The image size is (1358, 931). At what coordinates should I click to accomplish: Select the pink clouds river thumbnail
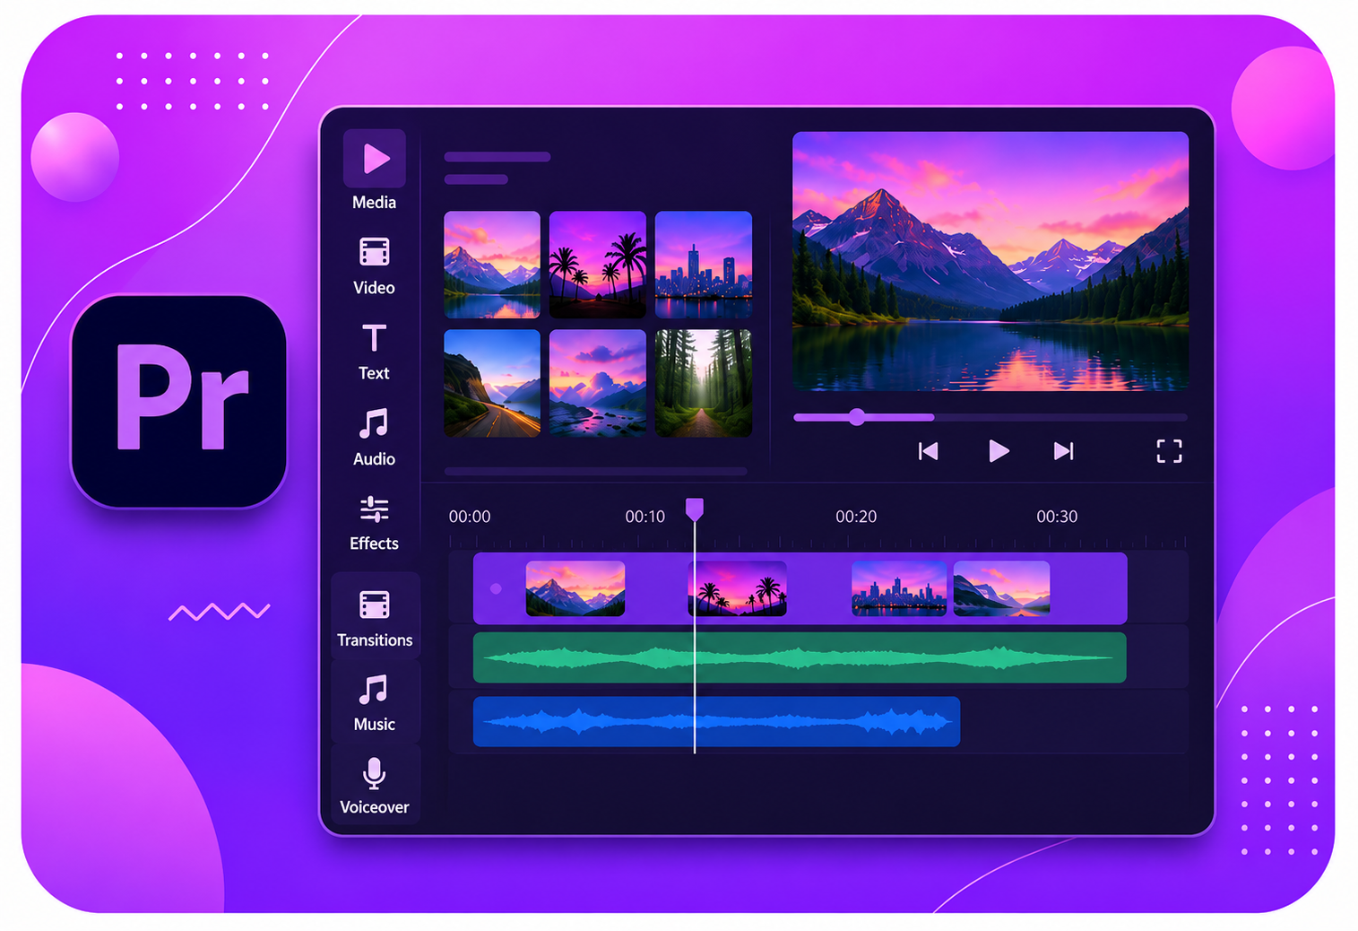click(x=598, y=383)
